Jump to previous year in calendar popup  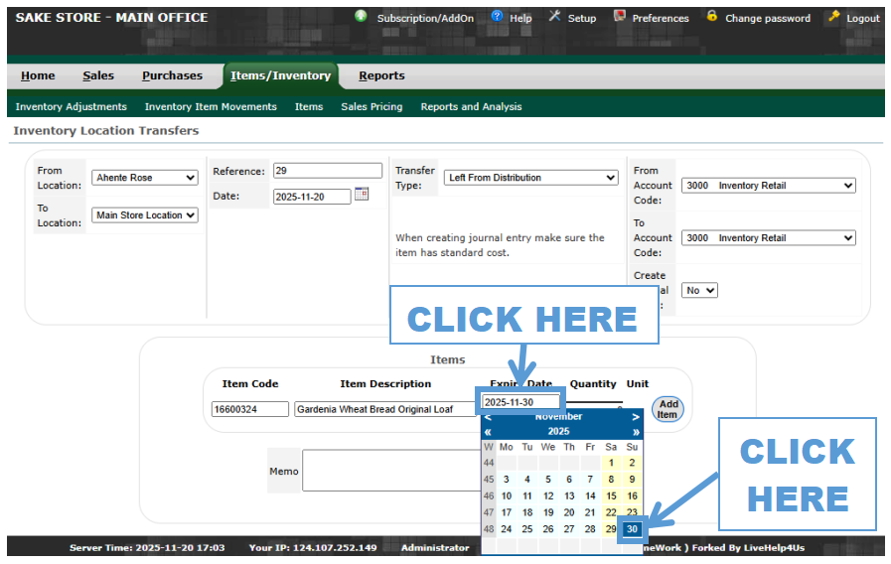coord(488,432)
